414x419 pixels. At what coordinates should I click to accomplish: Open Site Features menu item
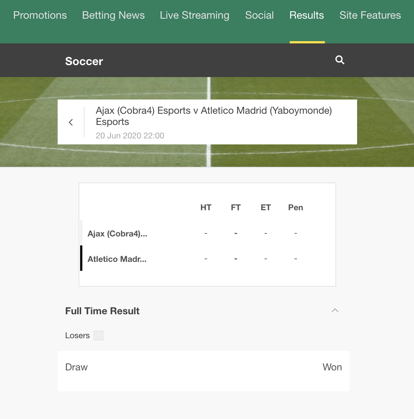click(370, 15)
